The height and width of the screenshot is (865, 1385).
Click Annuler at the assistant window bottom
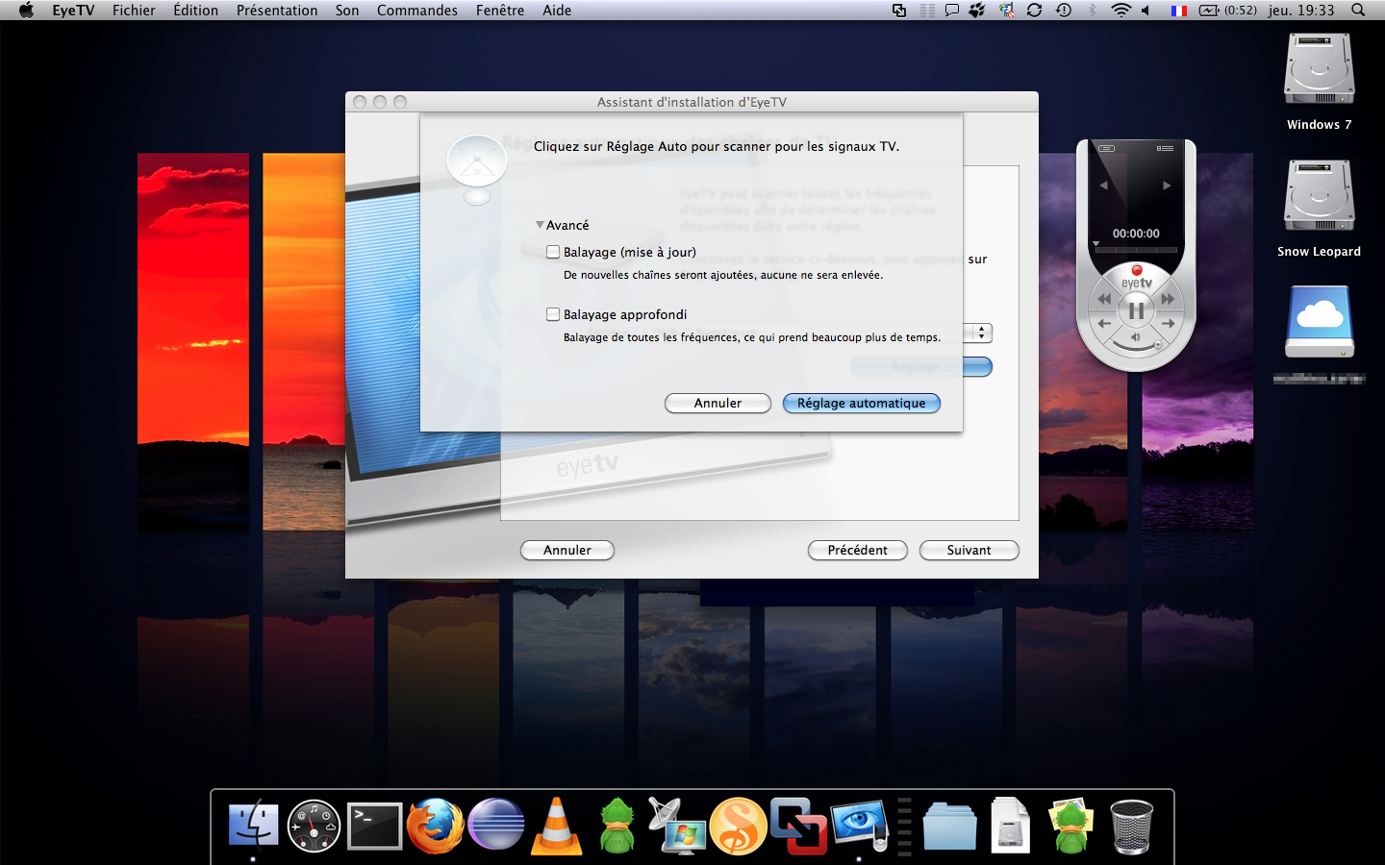pyautogui.click(x=567, y=551)
